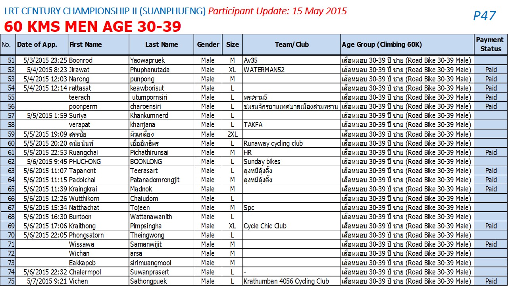Select the Age Group (Climbing 60K) header
Screen dimensions: 508x286
tap(408, 44)
